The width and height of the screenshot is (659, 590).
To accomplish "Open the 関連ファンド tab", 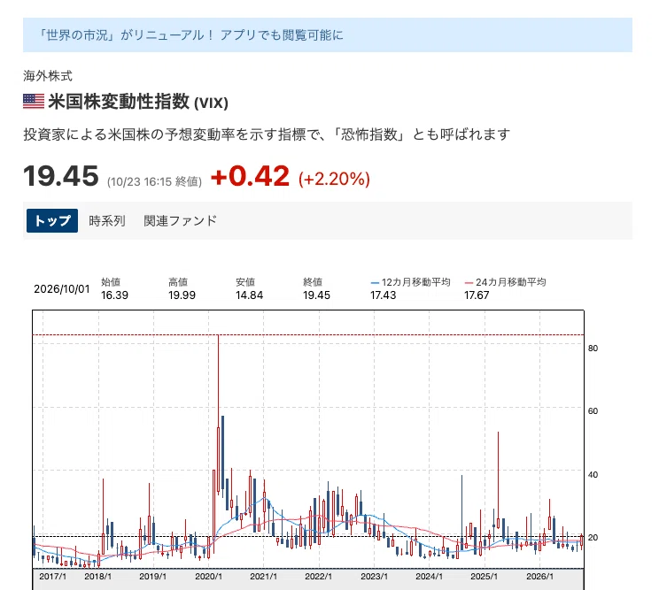I will pyautogui.click(x=181, y=220).
